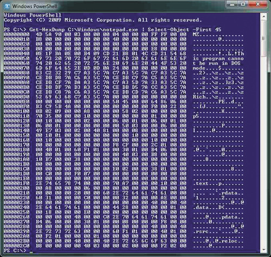Click the 'C:\Windows\notepad.exe' path argument

103,29
